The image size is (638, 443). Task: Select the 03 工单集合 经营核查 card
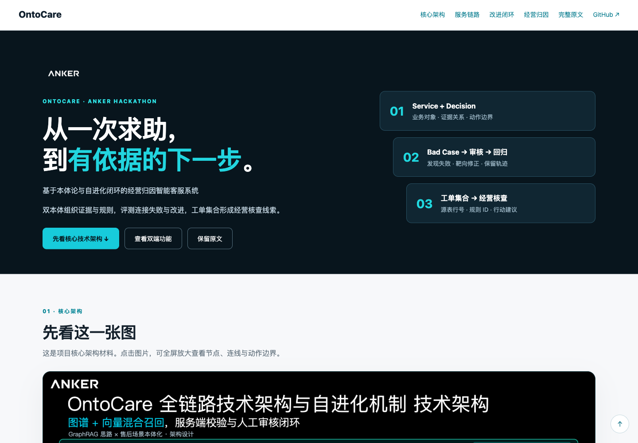(501, 203)
